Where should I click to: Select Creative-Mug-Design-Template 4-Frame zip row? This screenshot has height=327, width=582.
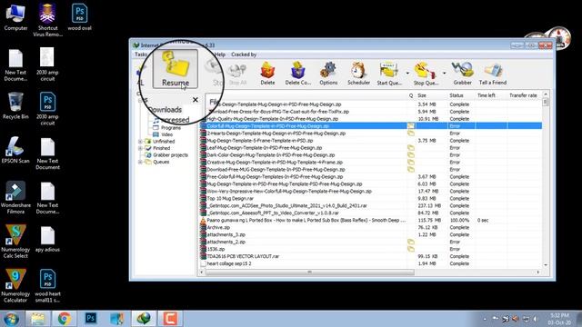coord(370,163)
